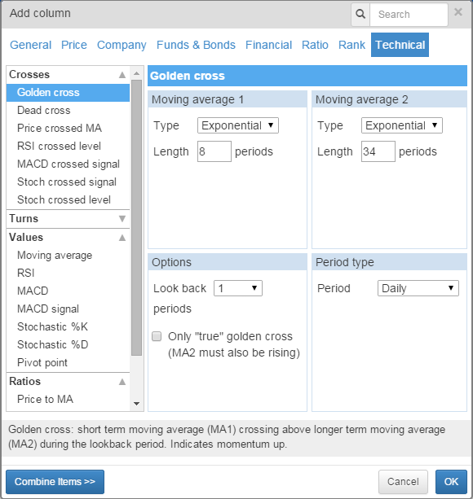Click the indicator list scrollbar thumb
Screen dimensions: 473x499
(x=137, y=217)
